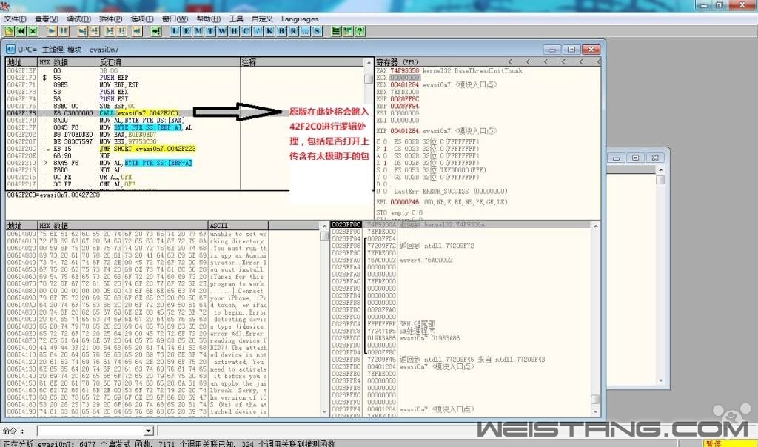Image resolution: width=758 pixels, height=447 pixels.
Task: Click the Open file toolbar icon
Action: tap(9, 31)
